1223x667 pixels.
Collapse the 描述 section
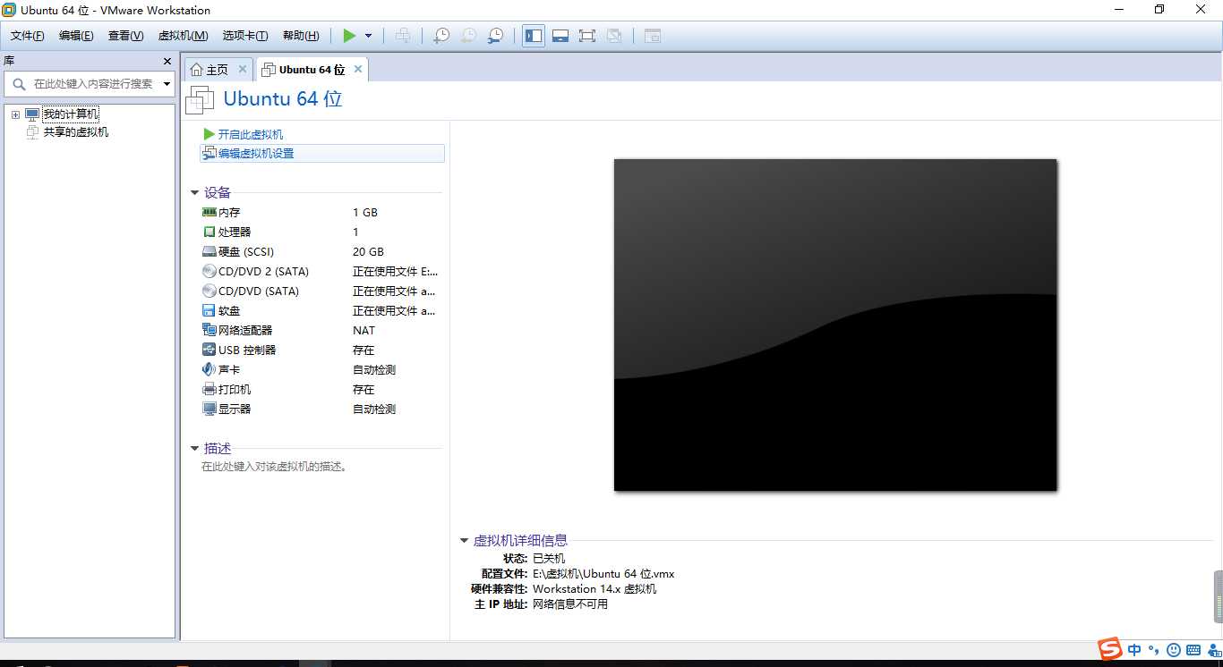point(194,448)
